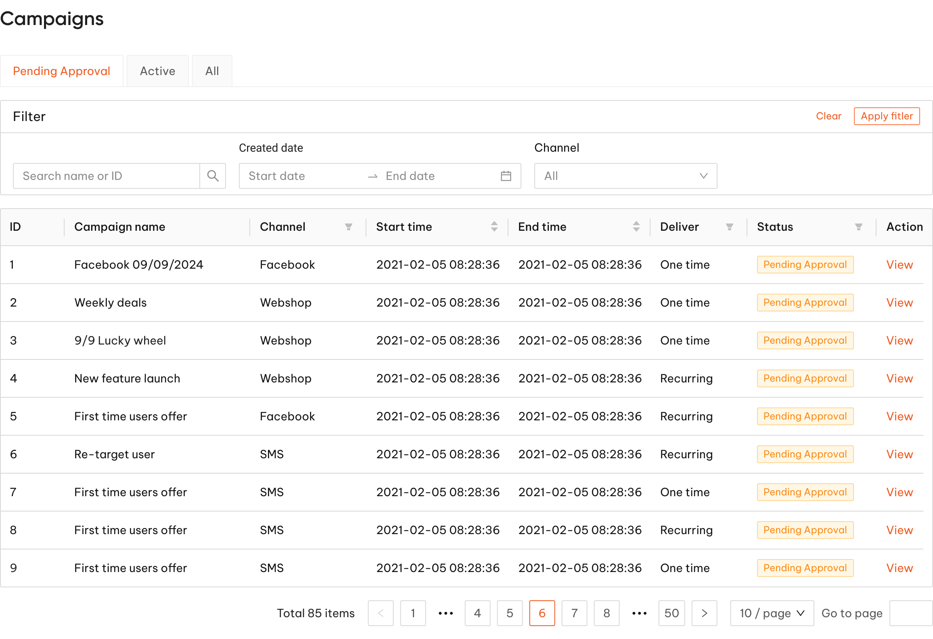This screenshot has width=933, height=639.
Task: Click the Status column filter icon
Action: (858, 227)
